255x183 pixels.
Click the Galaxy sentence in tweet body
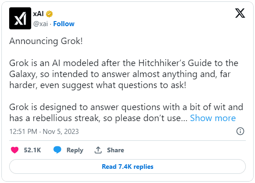pos(120,74)
